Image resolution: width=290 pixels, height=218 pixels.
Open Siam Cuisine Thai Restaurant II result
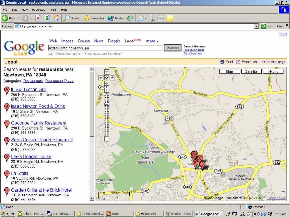point(42,140)
